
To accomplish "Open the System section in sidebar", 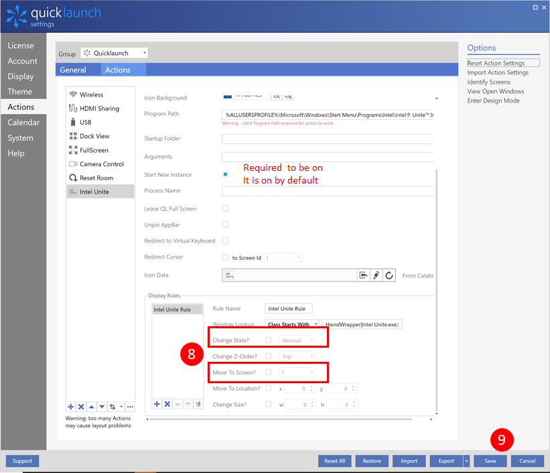I will [x=23, y=138].
